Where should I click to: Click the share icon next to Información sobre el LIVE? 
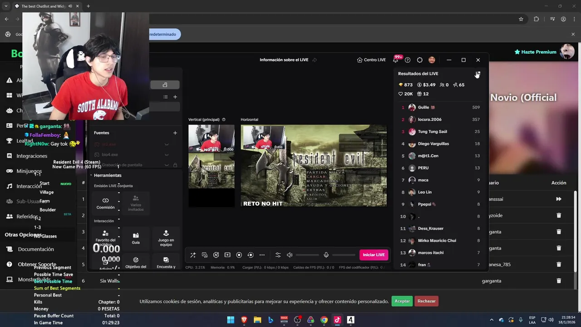pyautogui.click(x=314, y=60)
